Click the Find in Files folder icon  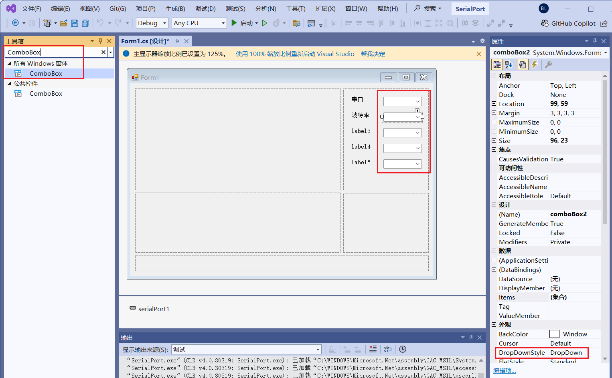tap(296, 23)
